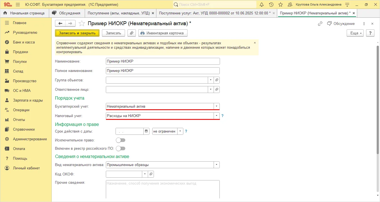The image size is (380, 202).
Task: Open Ответственное лицо selection form icon
Action: 217,89
